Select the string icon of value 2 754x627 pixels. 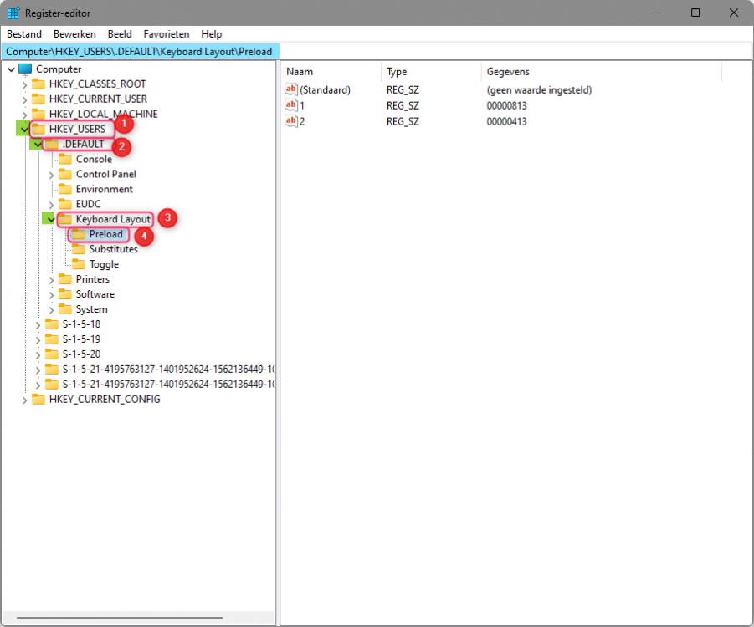pyautogui.click(x=291, y=121)
